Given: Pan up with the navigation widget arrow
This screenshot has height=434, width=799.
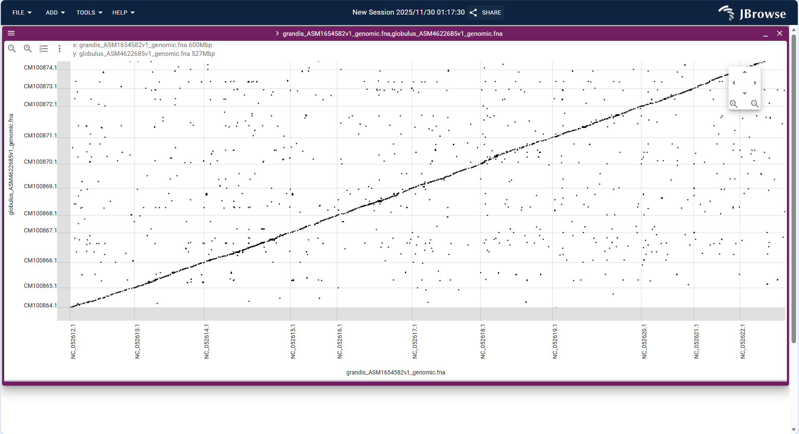Looking at the screenshot, I should tap(744, 72).
